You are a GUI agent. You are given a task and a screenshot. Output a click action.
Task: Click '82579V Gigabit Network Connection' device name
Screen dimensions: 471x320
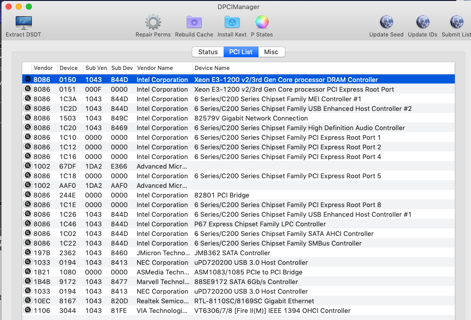tap(251, 118)
